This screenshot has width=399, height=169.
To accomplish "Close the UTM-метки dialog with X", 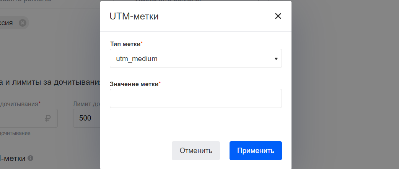I will point(278,16).
